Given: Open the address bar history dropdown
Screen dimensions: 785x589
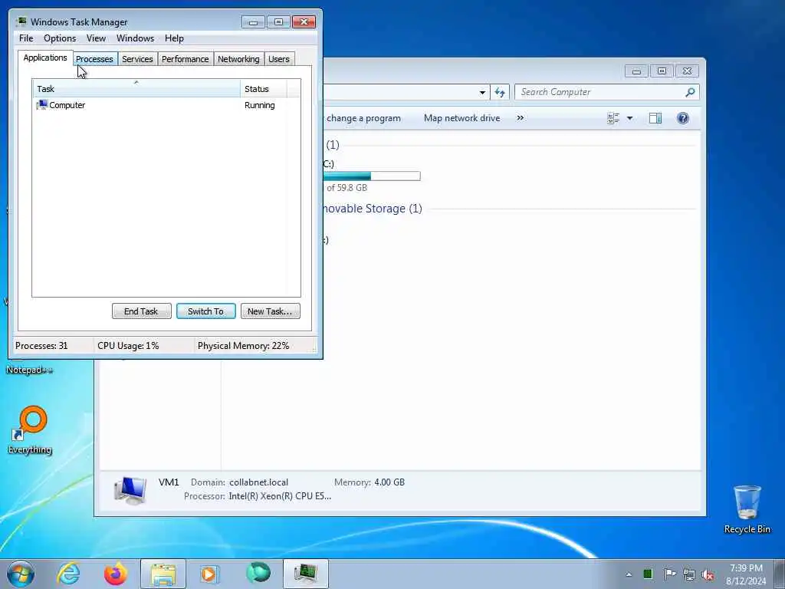Looking at the screenshot, I should (482, 92).
